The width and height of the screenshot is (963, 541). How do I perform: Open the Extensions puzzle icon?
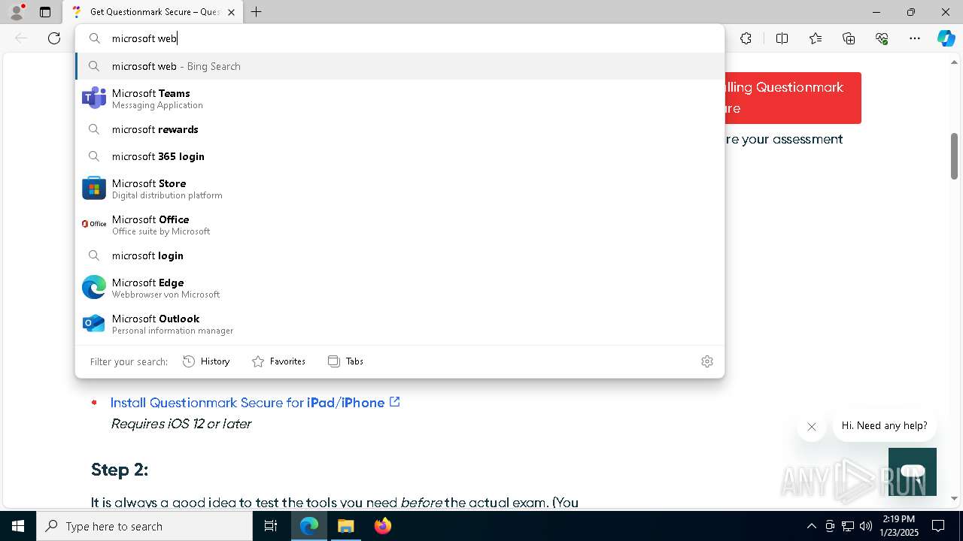(x=746, y=38)
